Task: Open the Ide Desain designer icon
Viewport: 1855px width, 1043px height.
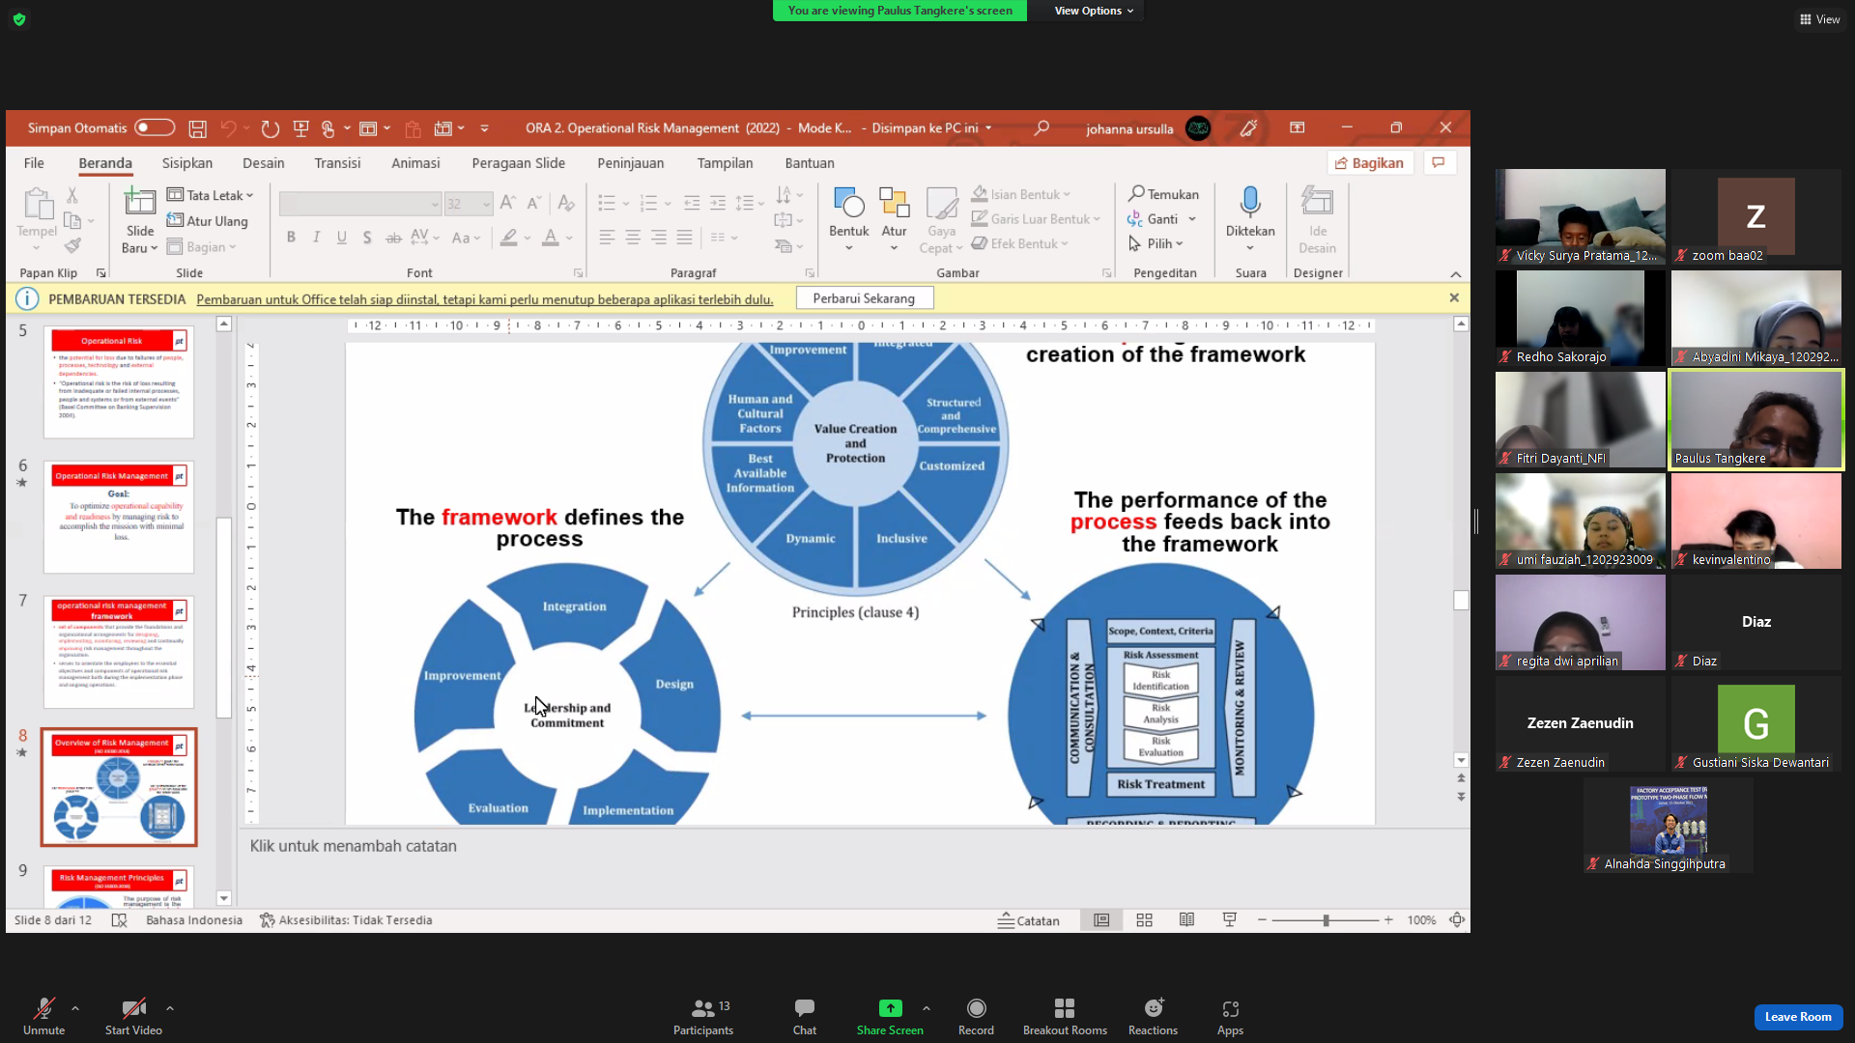Action: tap(1318, 202)
